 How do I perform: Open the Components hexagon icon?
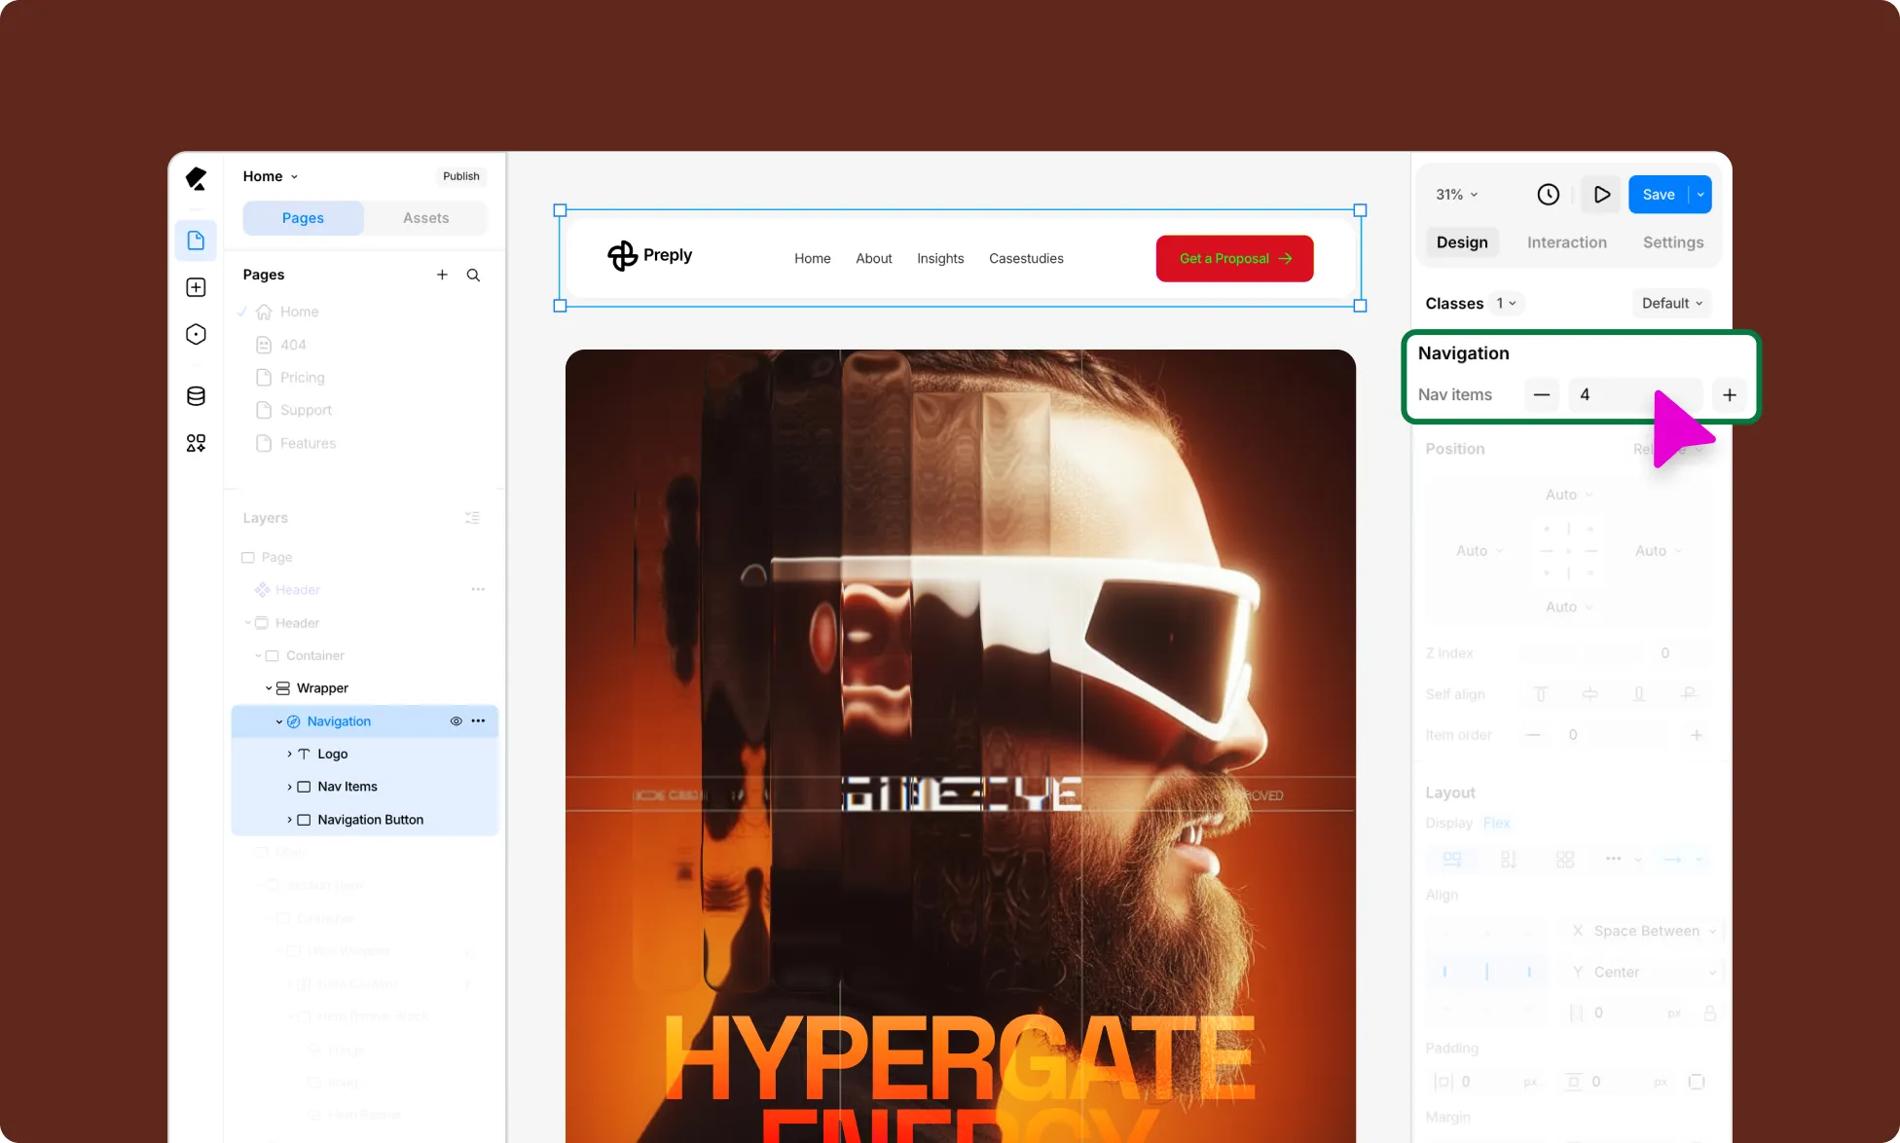coord(196,334)
